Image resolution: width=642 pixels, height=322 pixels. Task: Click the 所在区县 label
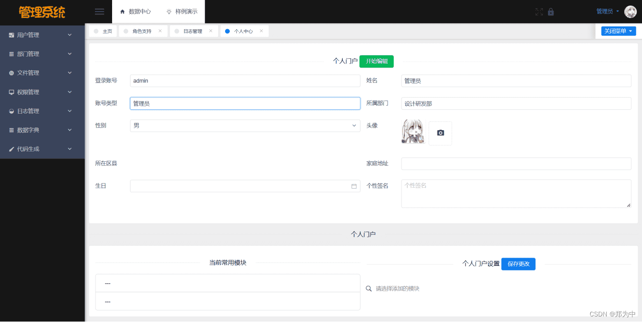tap(106, 164)
